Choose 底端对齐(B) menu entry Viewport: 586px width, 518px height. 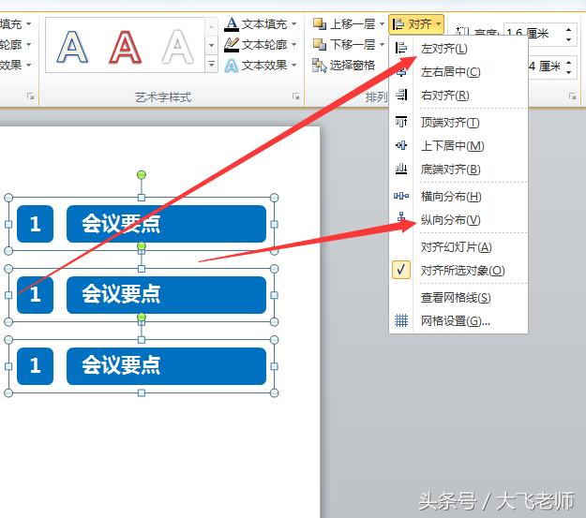(458, 170)
